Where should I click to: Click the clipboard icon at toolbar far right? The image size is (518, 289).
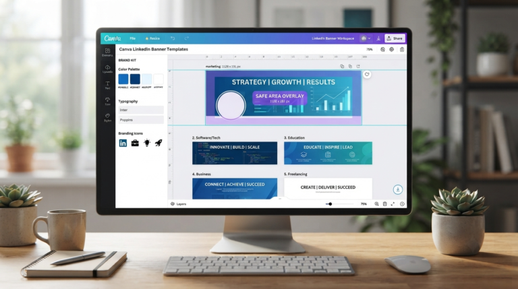(402, 49)
